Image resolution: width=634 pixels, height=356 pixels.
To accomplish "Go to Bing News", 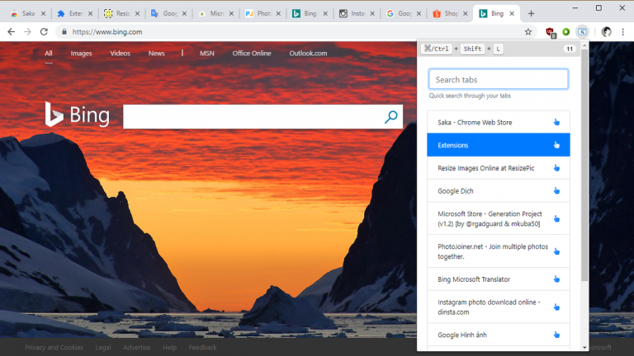I will coord(156,54).
